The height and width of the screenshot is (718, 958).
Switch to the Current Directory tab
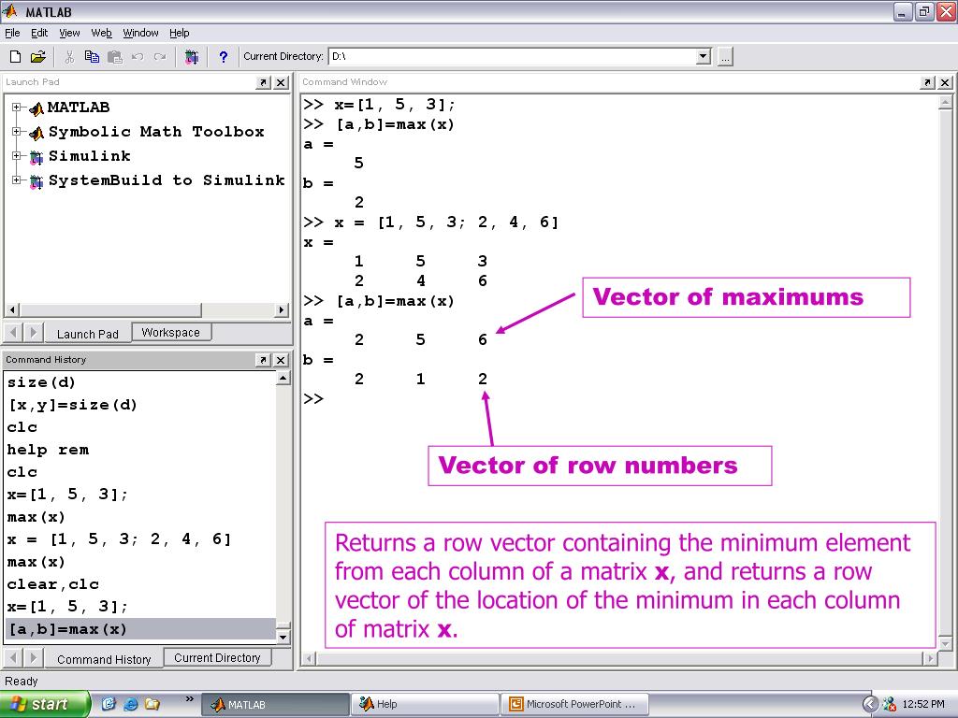[217, 657]
